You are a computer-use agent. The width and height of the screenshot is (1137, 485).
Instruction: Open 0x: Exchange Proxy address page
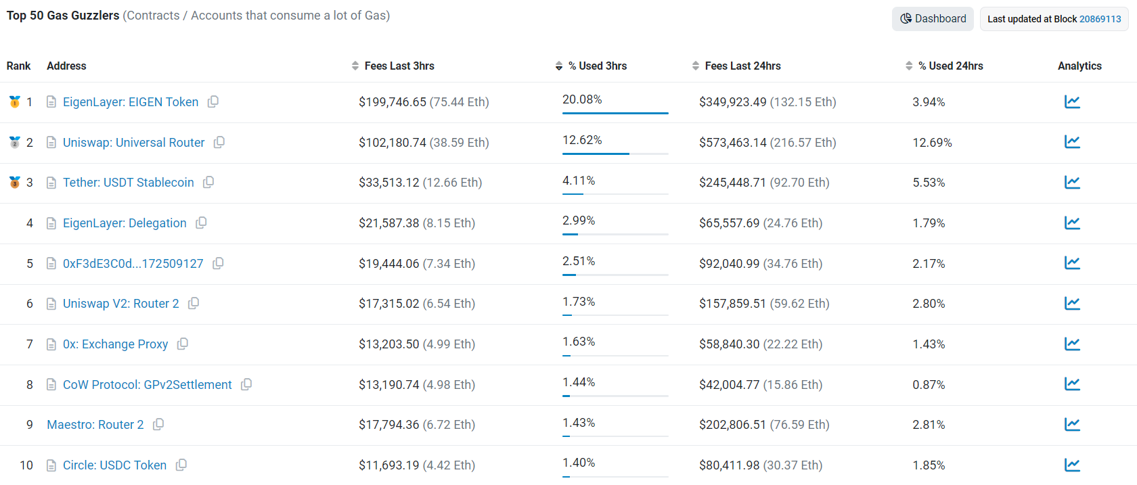pos(116,344)
